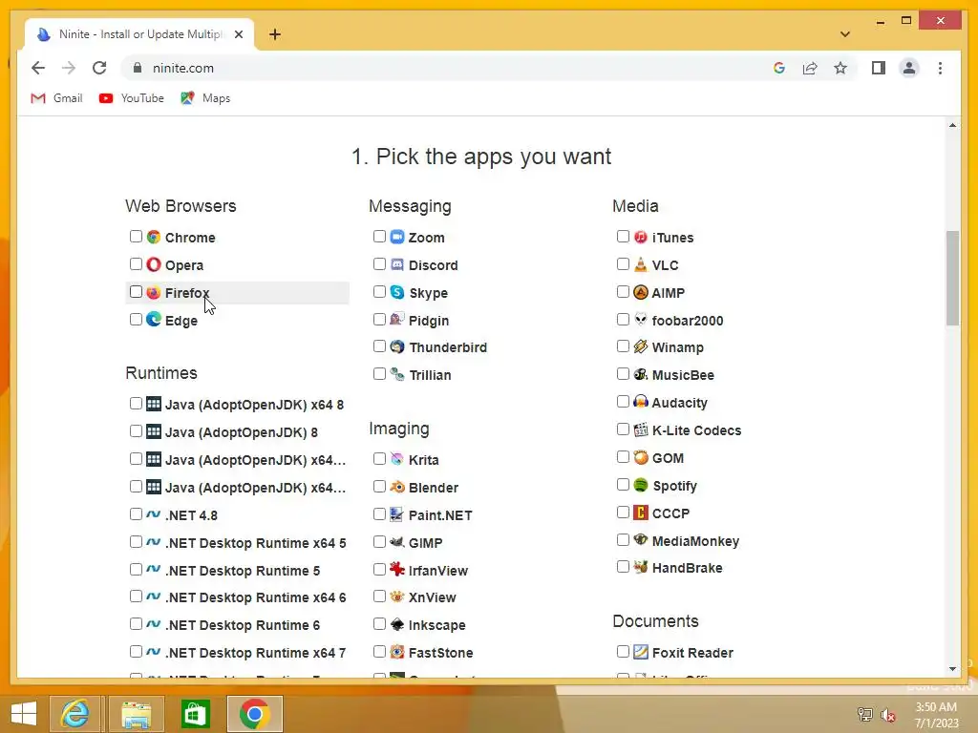Click the Opera logo icon

click(x=154, y=264)
